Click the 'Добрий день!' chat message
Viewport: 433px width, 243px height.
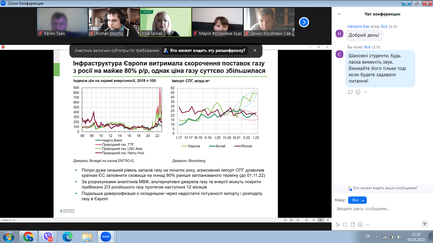pos(364,35)
